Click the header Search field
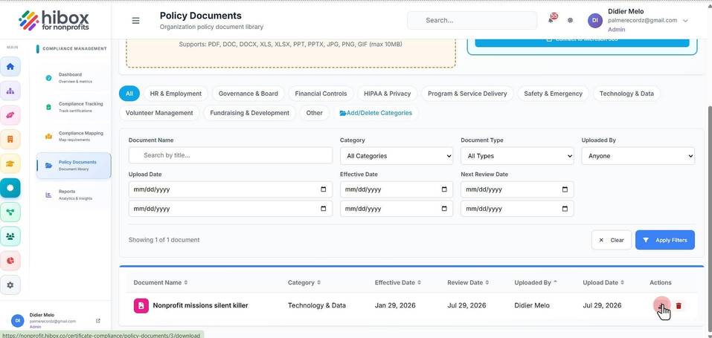The width and height of the screenshot is (712, 338). pos(472,20)
